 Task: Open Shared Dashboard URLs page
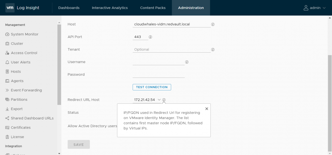pos(32,118)
